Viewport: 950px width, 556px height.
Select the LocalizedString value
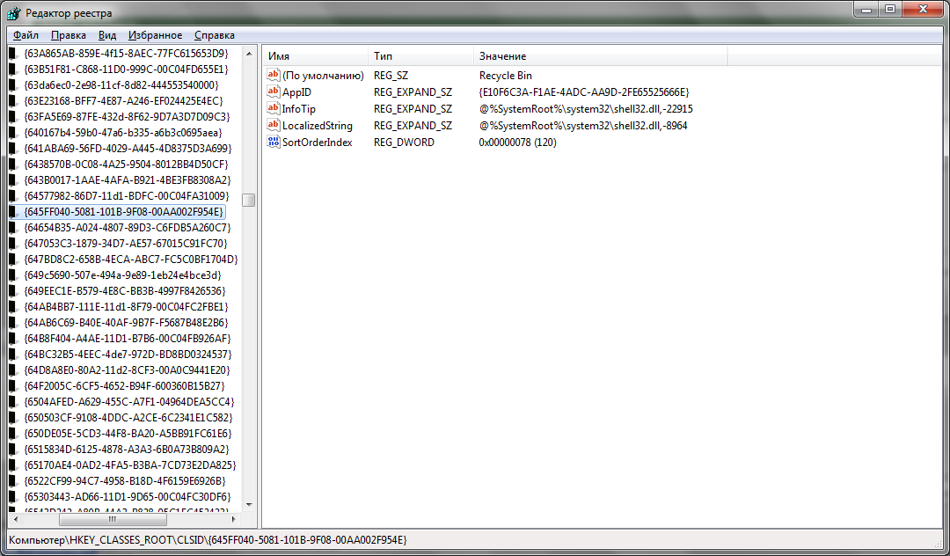coord(318,126)
